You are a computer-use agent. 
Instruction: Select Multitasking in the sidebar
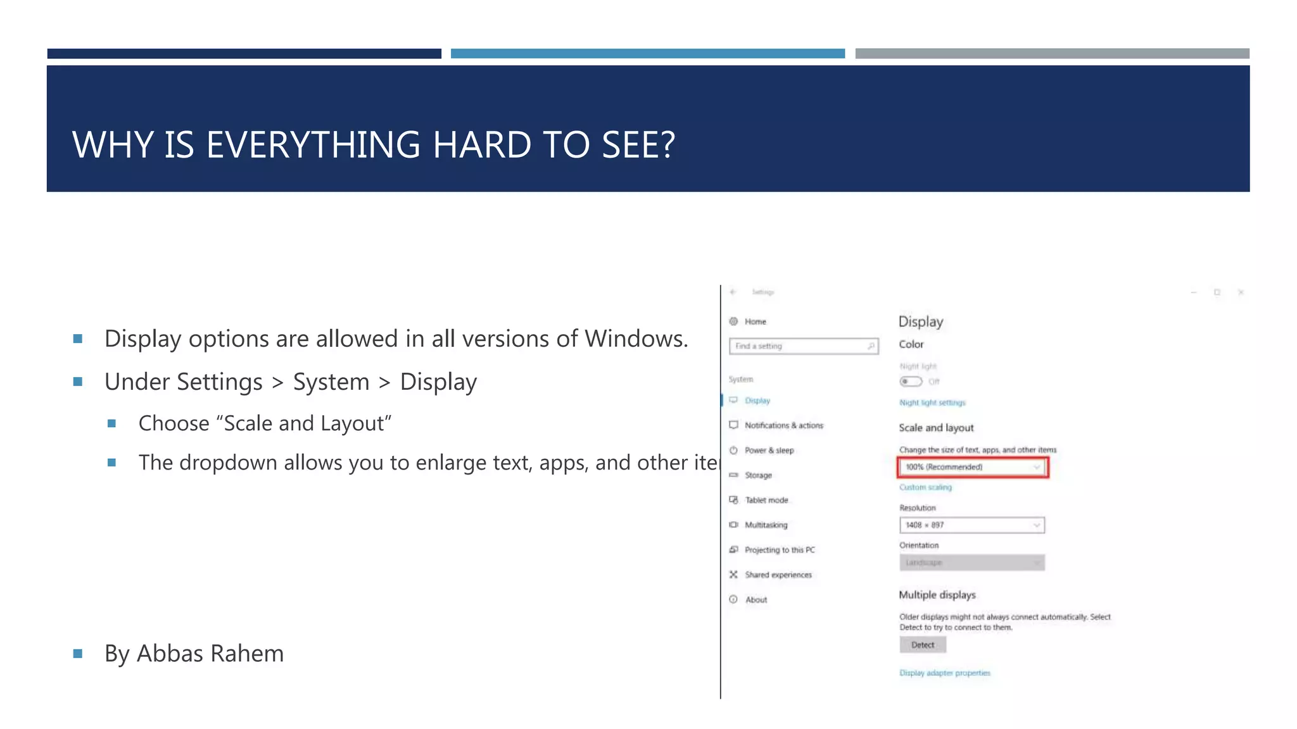tap(766, 525)
